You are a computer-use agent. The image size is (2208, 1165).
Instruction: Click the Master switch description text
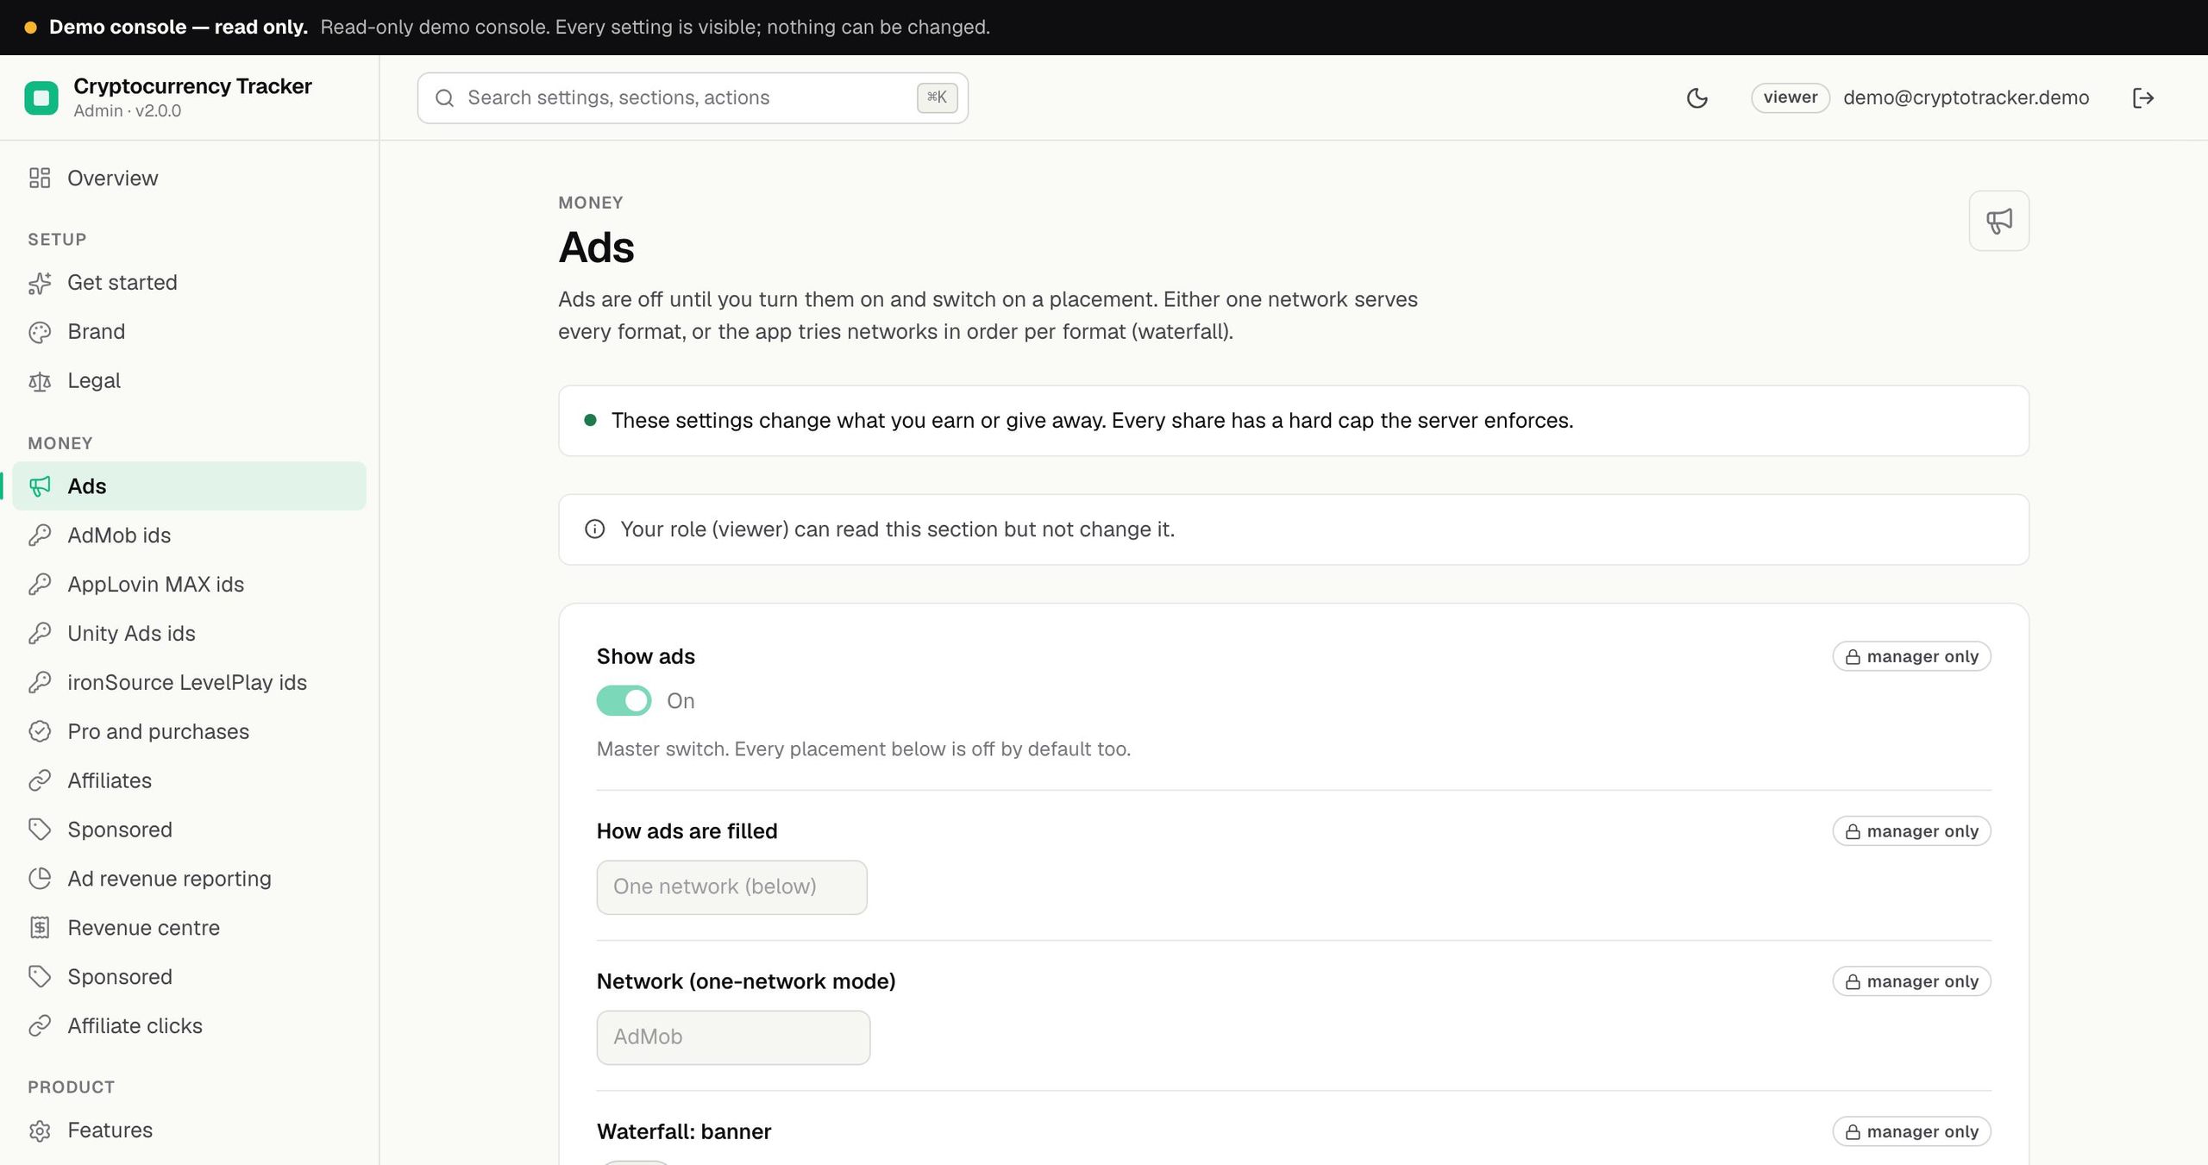pos(863,749)
